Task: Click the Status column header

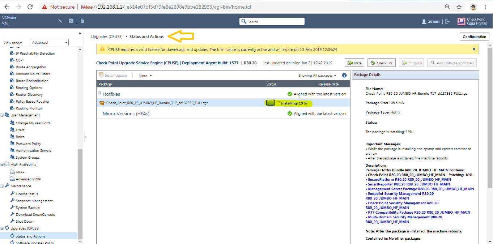Action: pos(290,84)
